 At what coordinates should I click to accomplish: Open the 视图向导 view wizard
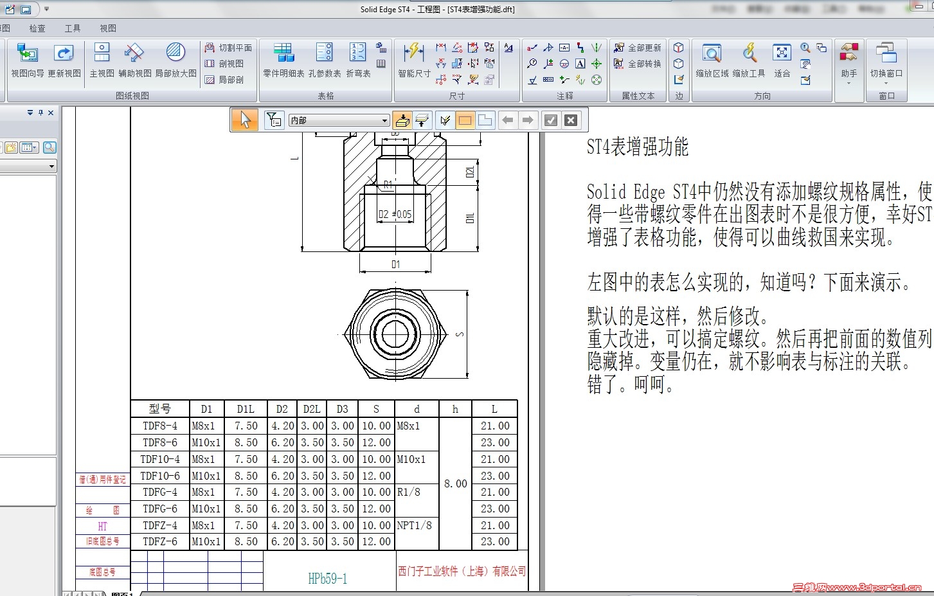[x=28, y=60]
